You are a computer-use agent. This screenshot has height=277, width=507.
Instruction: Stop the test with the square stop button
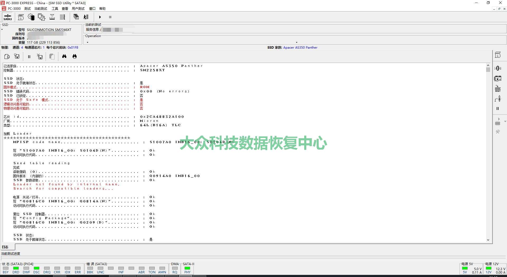(x=110, y=17)
